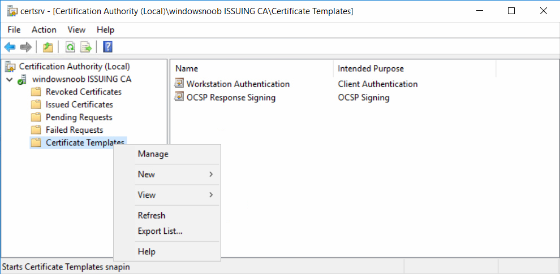Click the Refresh toolbar icon

coord(70,47)
